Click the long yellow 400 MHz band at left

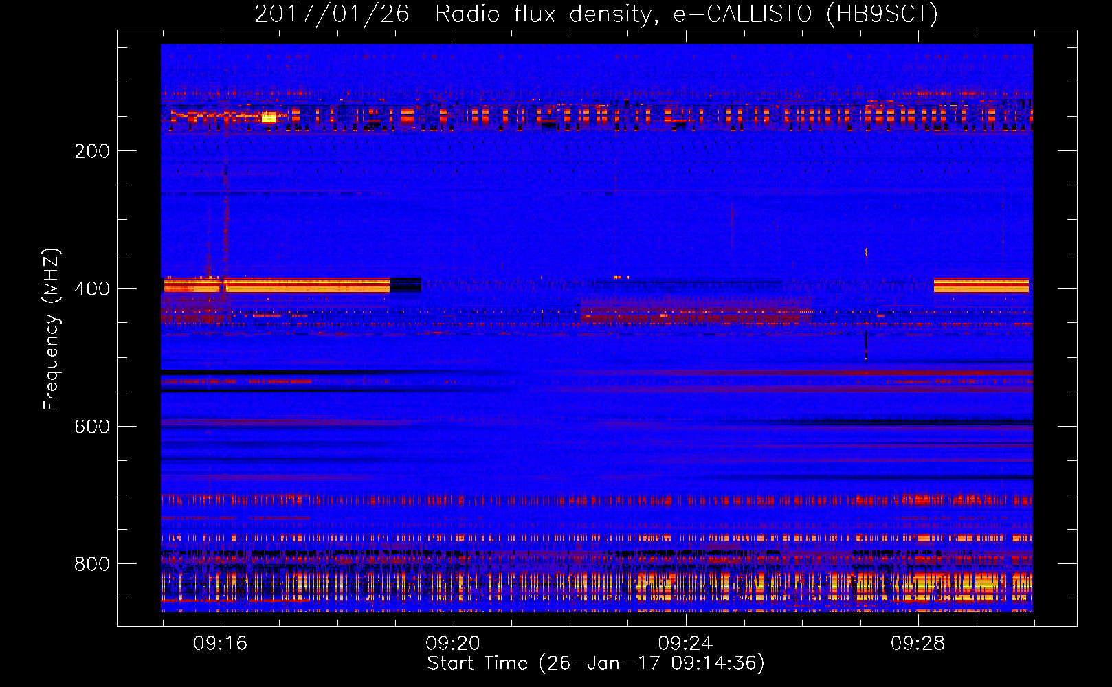tap(277, 285)
